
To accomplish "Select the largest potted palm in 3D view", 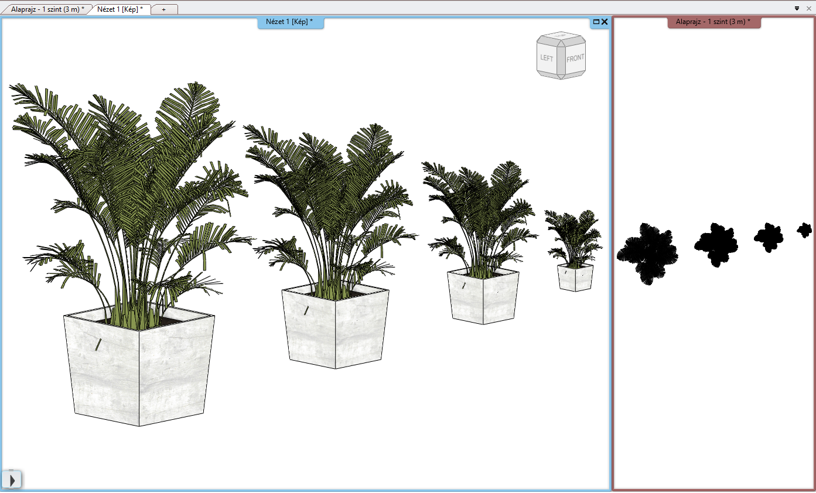I will pos(138,369).
